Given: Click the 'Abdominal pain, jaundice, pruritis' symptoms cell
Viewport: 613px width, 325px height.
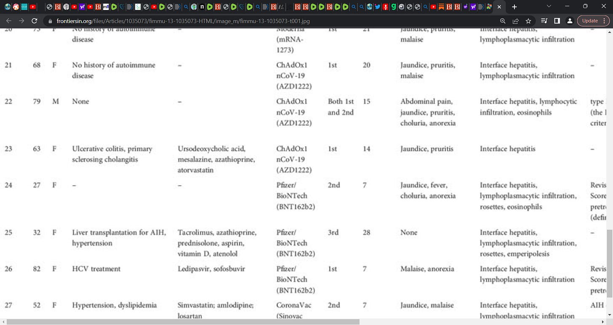Looking at the screenshot, I should (x=428, y=113).
